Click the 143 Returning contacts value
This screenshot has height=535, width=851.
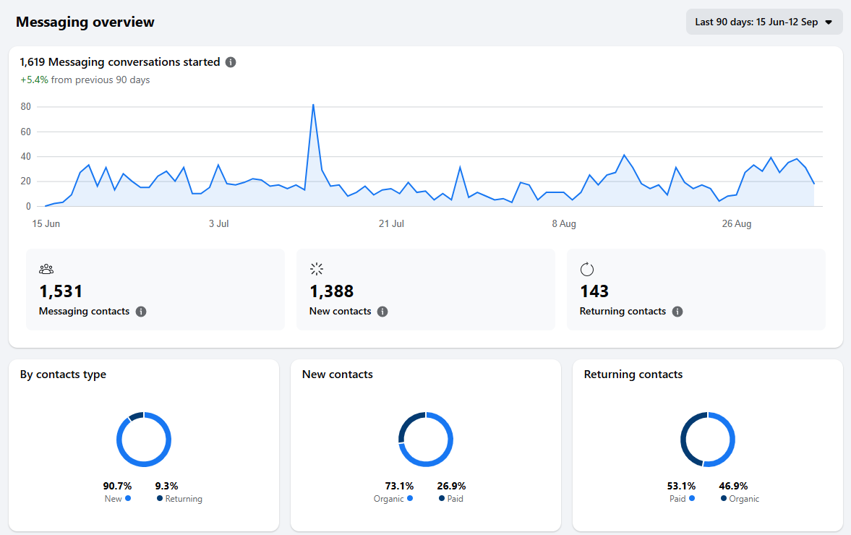coord(594,291)
